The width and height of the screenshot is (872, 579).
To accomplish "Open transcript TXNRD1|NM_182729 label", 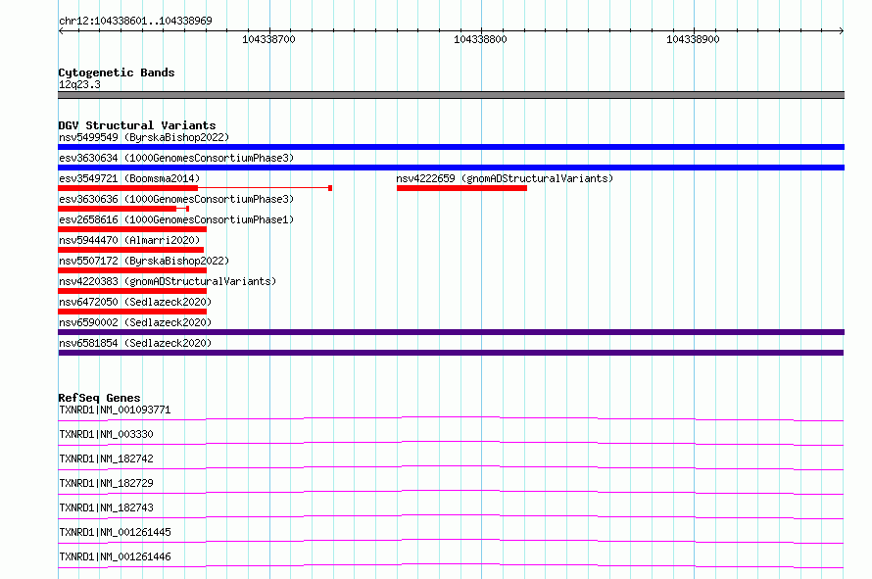I will (x=106, y=483).
